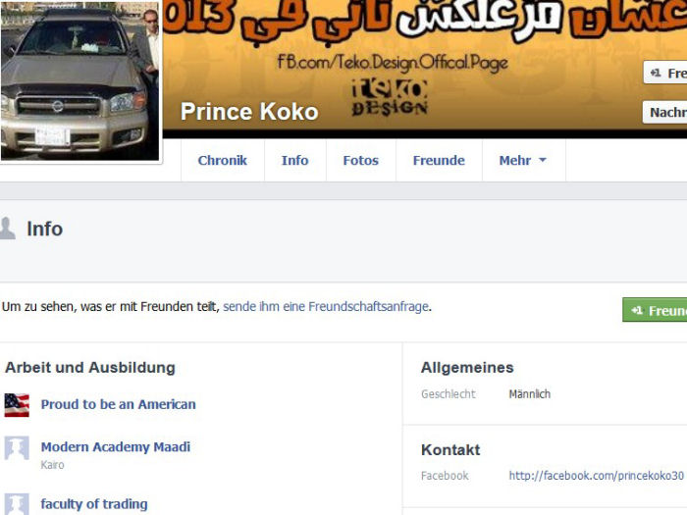Open the Modern Academy Maadi link

[x=116, y=446]
